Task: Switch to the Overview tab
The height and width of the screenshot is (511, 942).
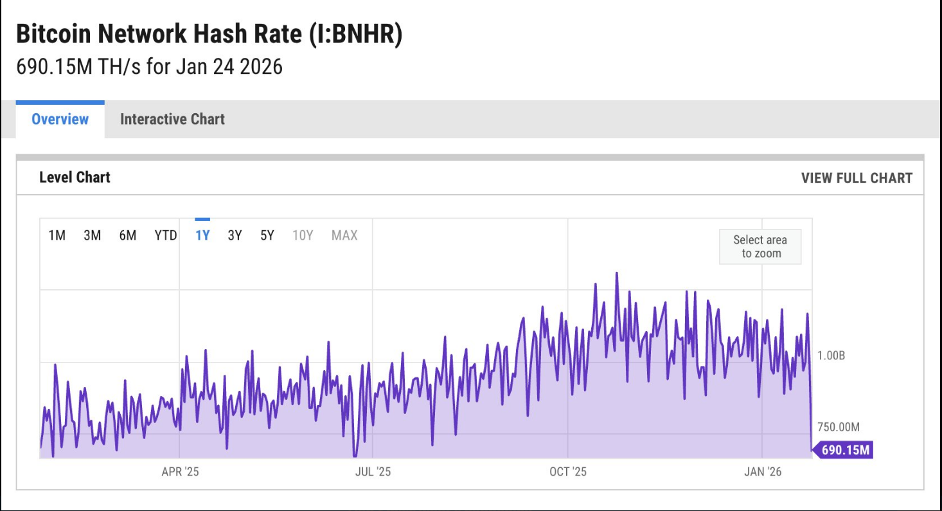Action: point(60,120)
